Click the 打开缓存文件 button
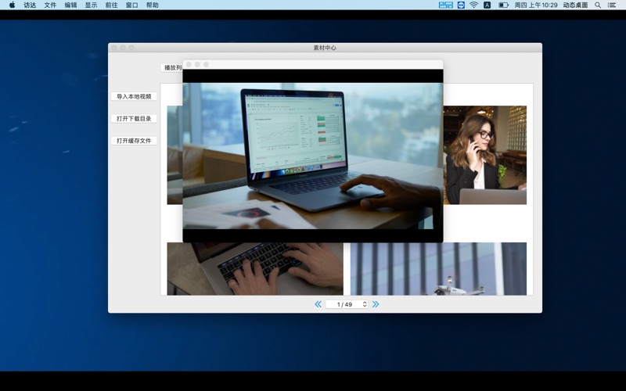Image resolution: width=626 pixels, height=391 pixels. pyautogui.click(x=134, y=141)
